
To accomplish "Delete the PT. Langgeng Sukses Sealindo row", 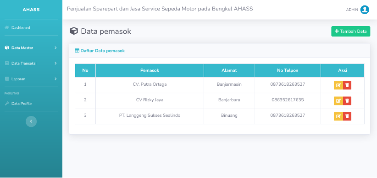I will tap(347, 116).
